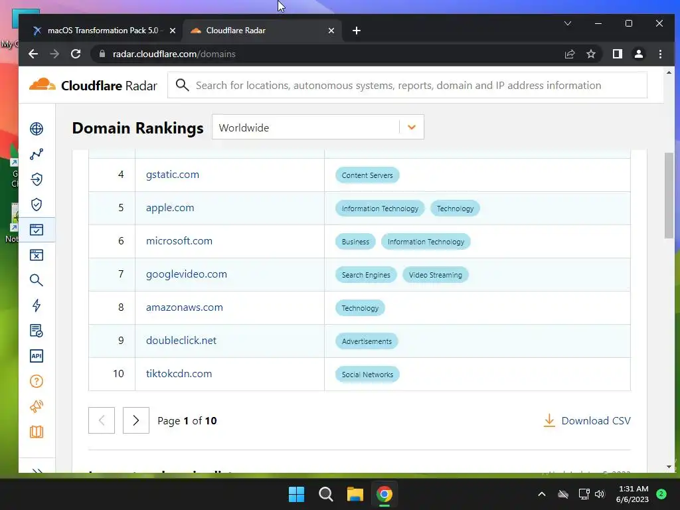Open the Worldwide location dropdown

pos(318,127)
